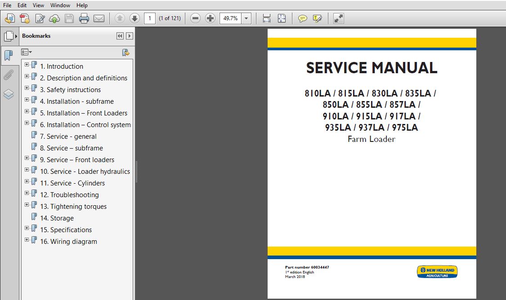Select the highlight text tool
The image size is (506, 300).
click(317, 18)
